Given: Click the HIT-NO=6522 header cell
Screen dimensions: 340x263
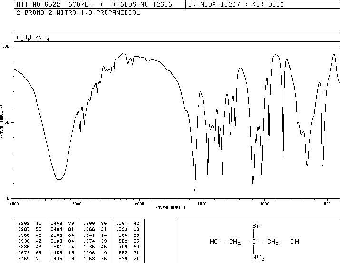Looking at the screenshot, I should click(40, 4).
